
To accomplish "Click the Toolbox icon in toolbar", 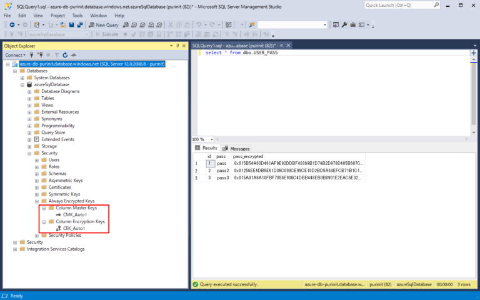I will point(353,25).
